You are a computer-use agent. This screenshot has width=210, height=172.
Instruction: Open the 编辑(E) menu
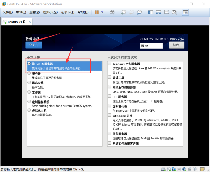(x=21, y=12)
